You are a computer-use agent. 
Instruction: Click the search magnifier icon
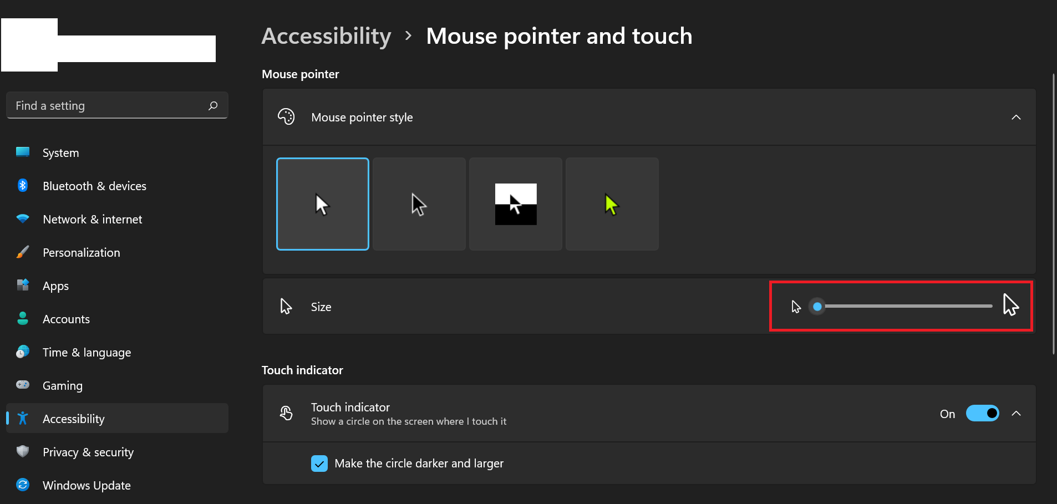pyautogui.click(x=213, y=105)
